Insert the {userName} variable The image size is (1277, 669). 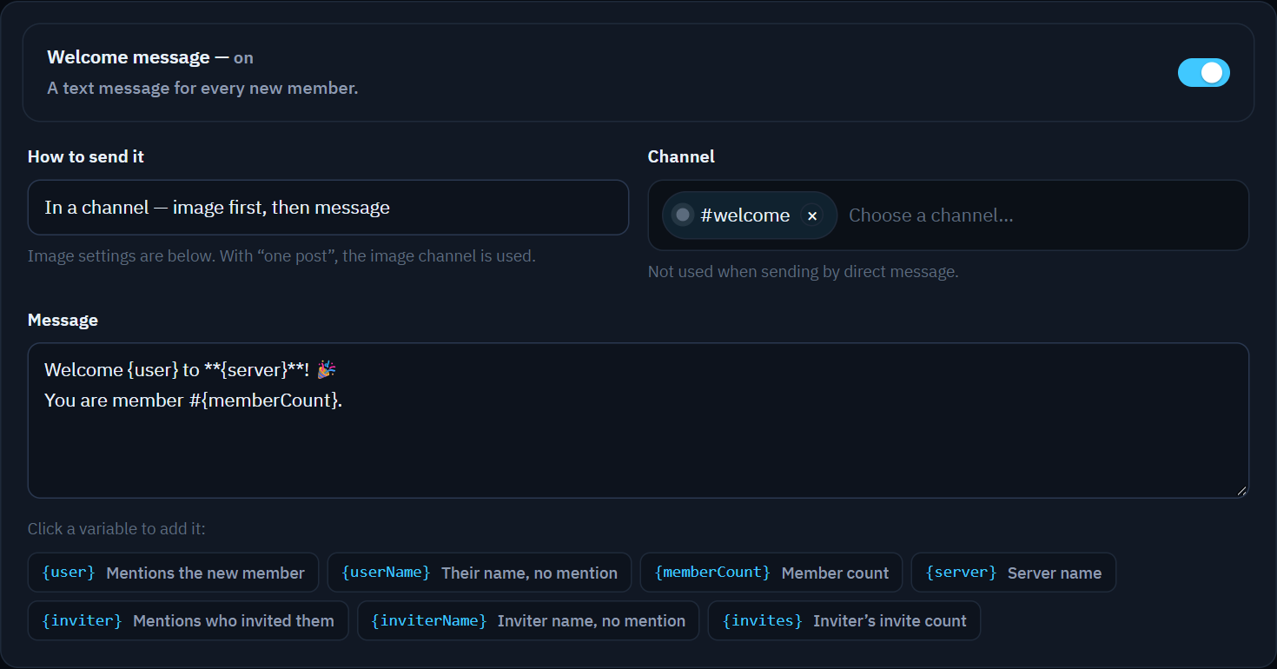(480, 573)
